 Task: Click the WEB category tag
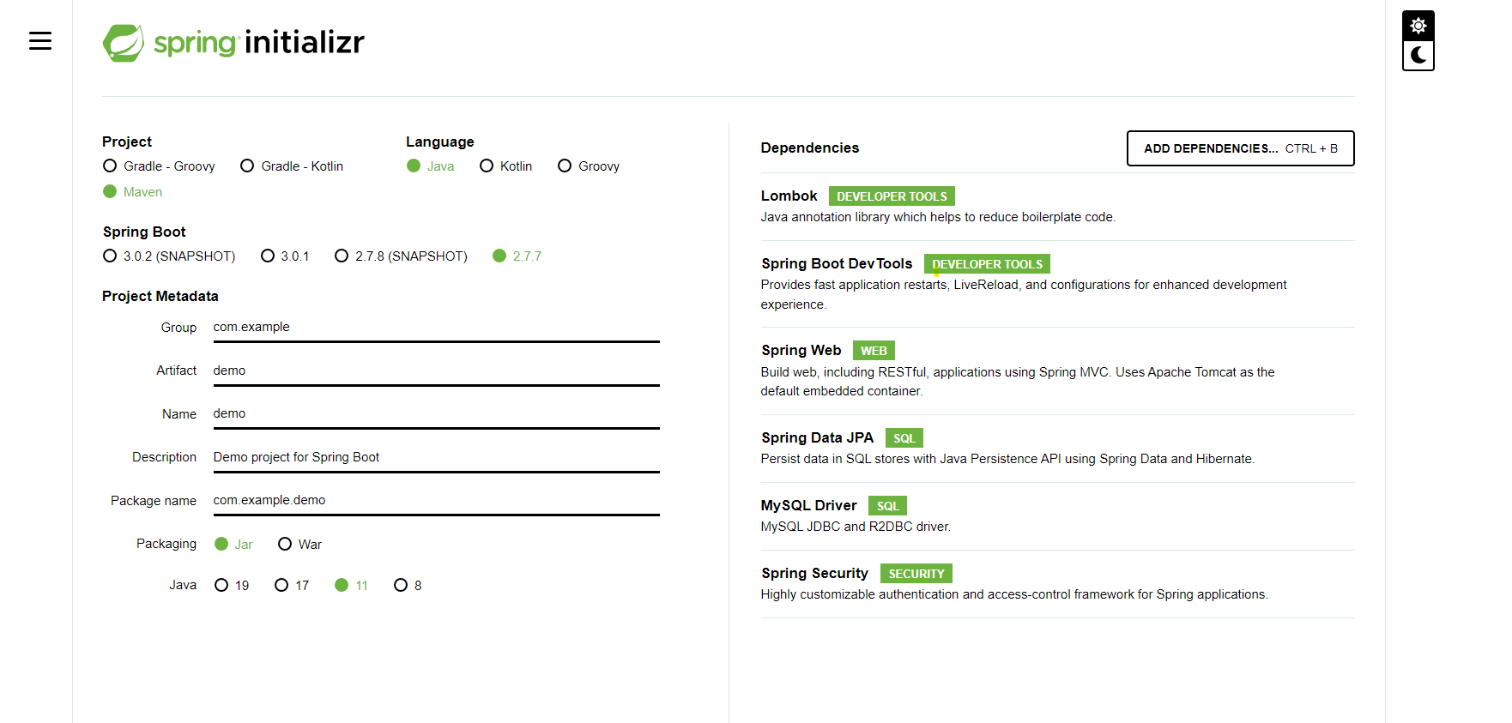(x=874, y=351)
